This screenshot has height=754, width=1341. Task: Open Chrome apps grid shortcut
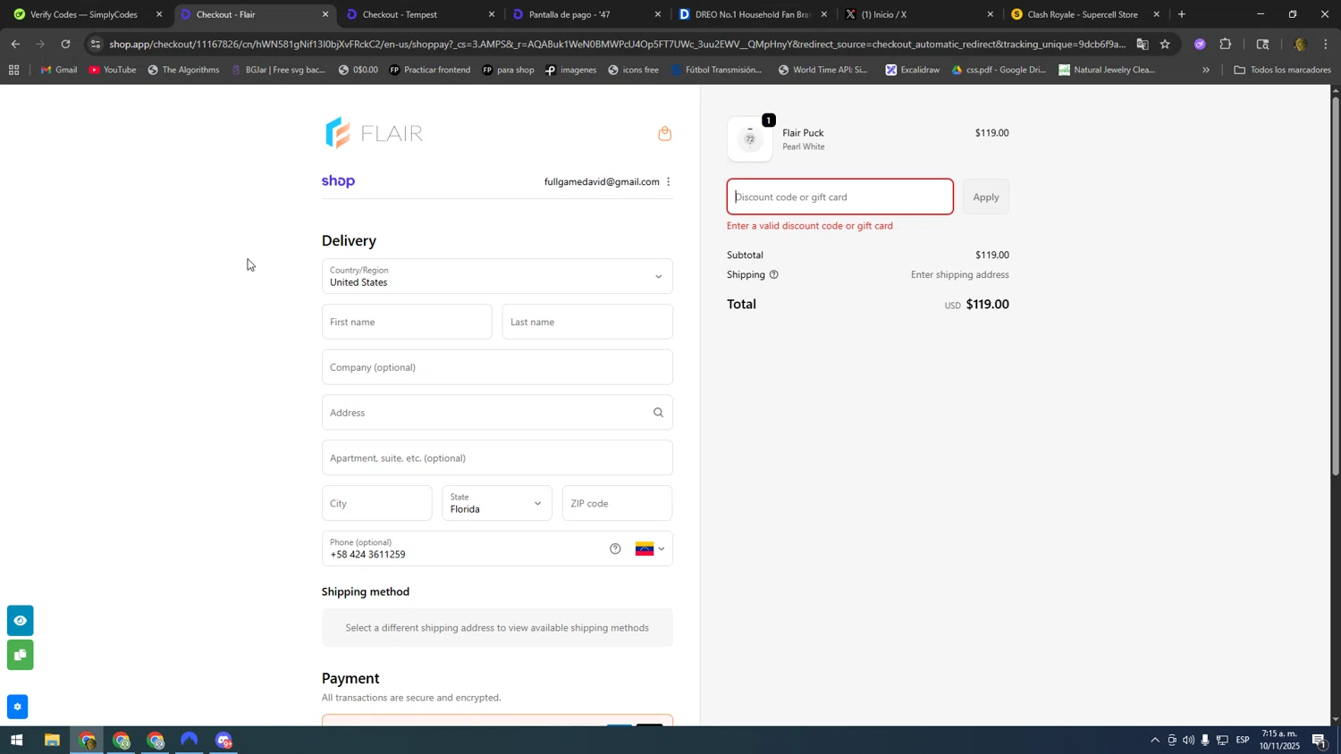tap(13, 70)
